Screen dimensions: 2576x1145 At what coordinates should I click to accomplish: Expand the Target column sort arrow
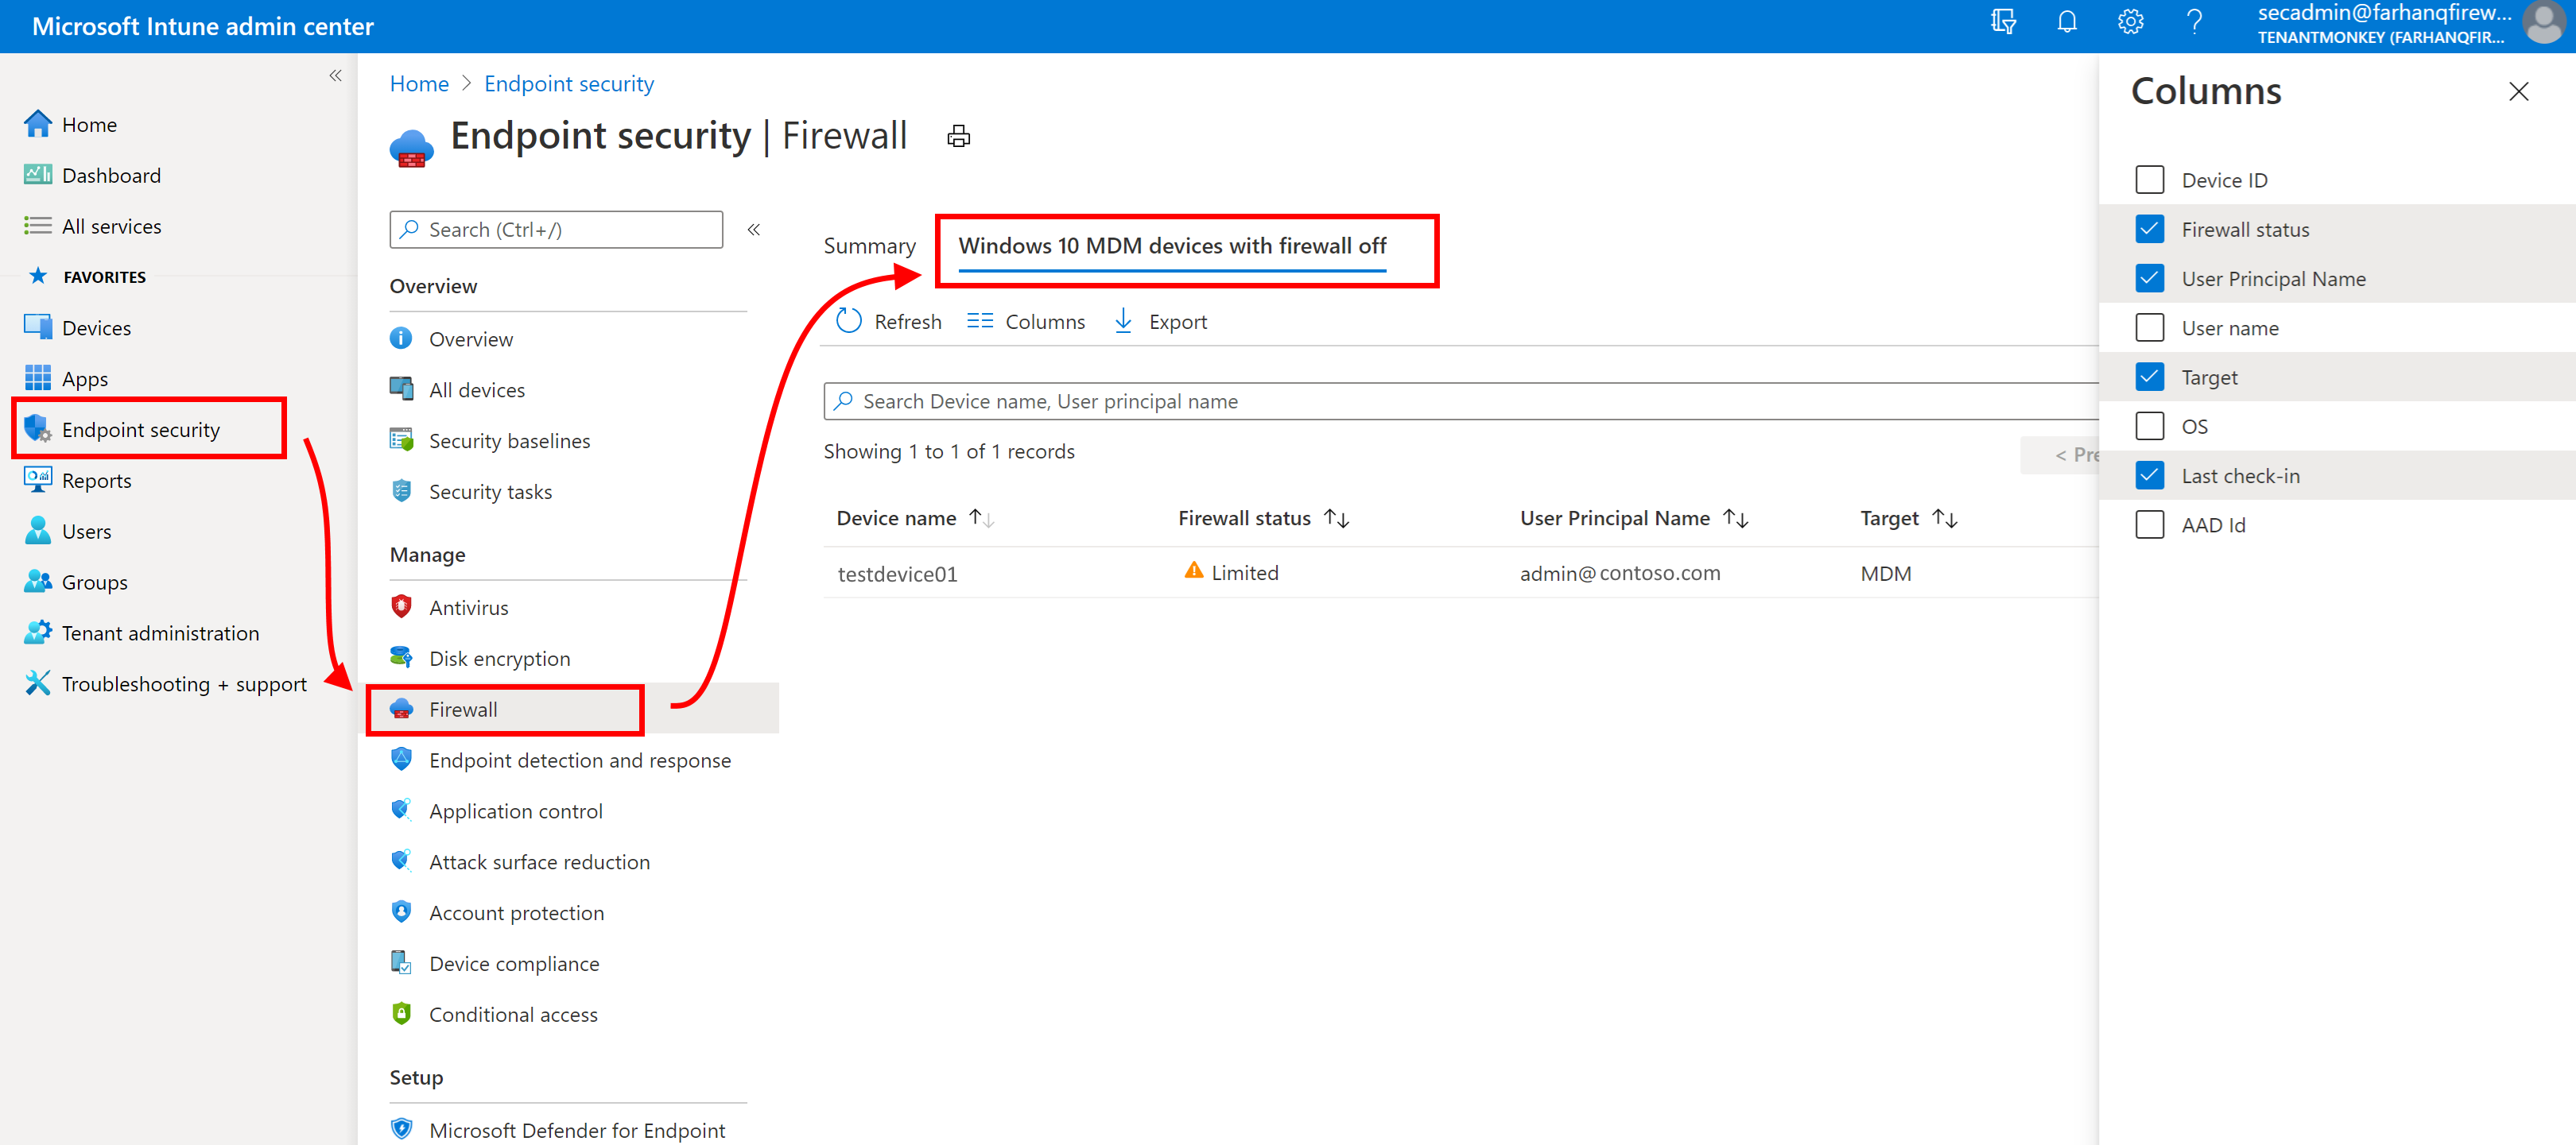[x=1947, y=517]
